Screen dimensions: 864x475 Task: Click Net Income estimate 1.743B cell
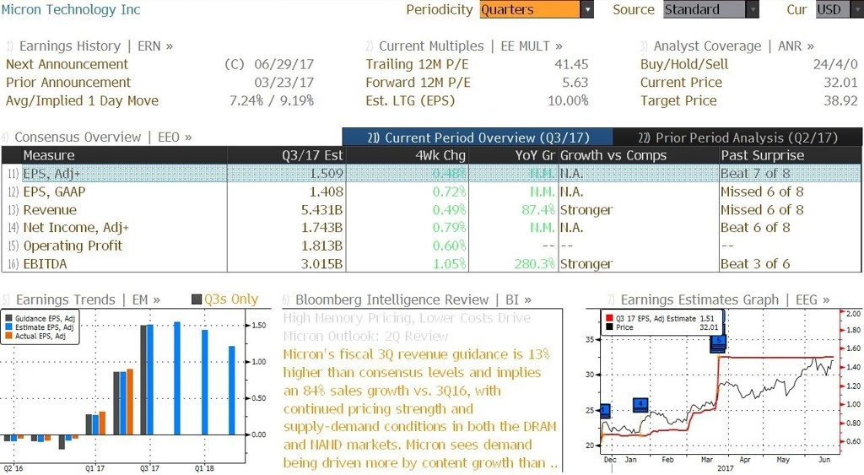pyautogui.click(x=321, y=228)
